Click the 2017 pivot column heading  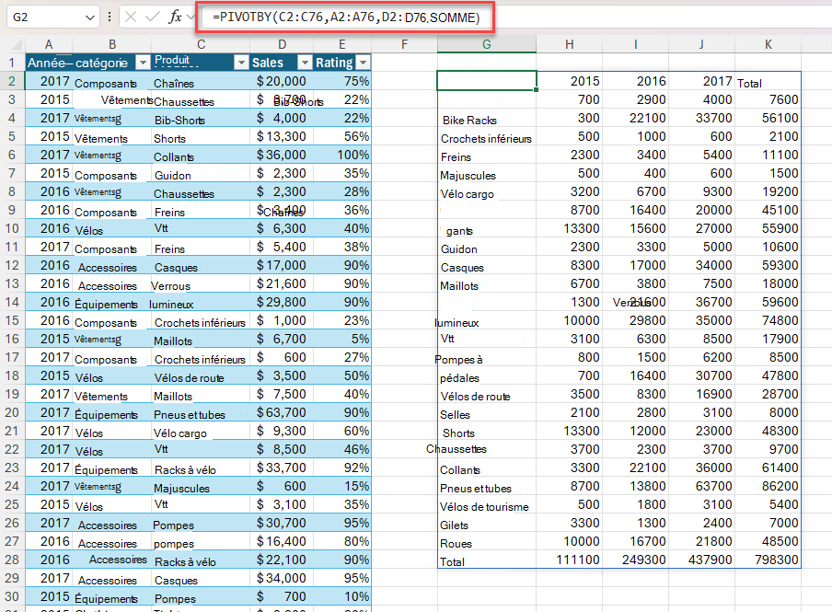tap(701, 81)
